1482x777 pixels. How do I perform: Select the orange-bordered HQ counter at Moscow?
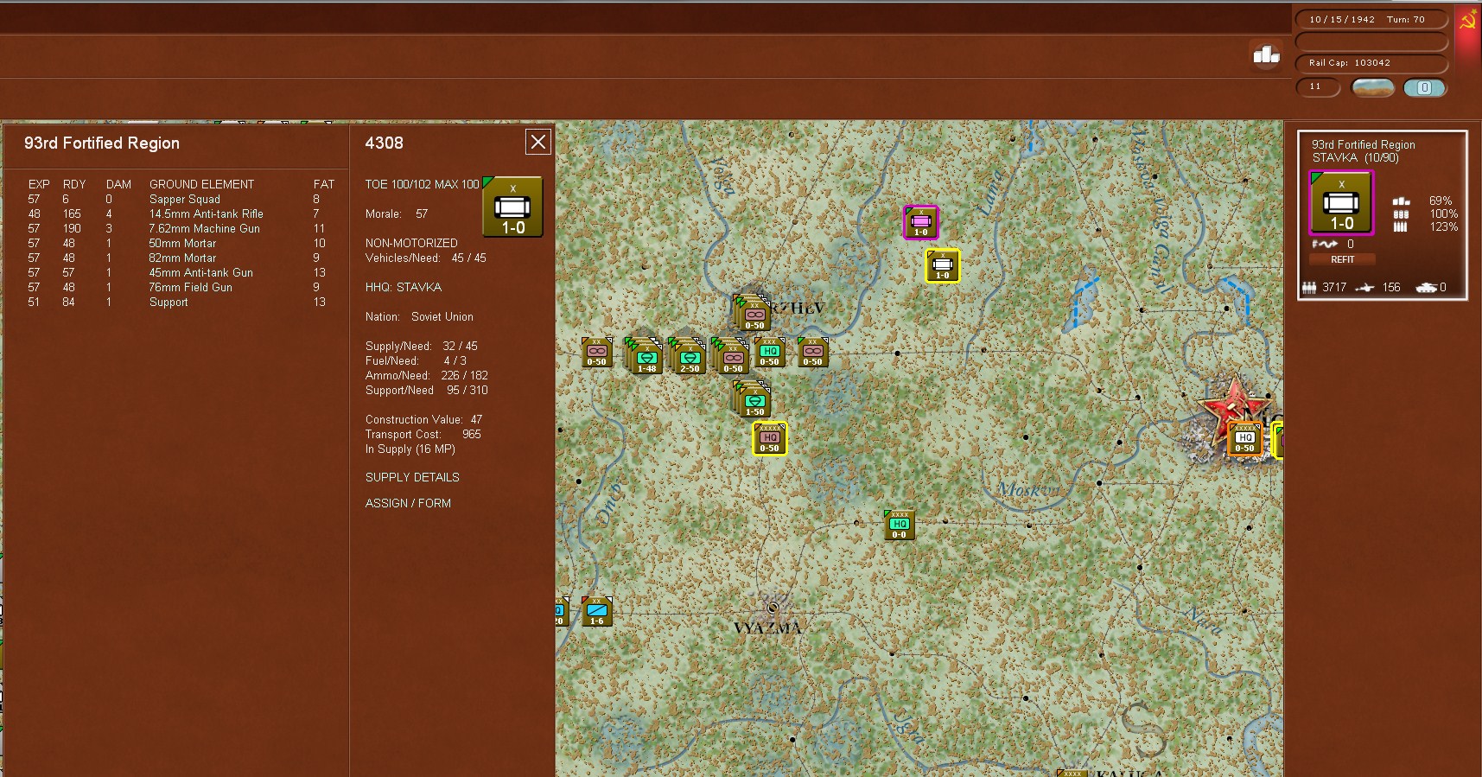[1244, 438]
